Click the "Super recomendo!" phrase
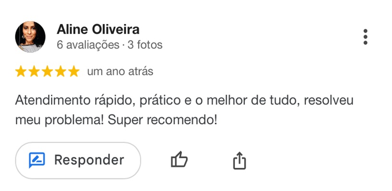The width and height of the screenshot is (392, 191). 163,120
